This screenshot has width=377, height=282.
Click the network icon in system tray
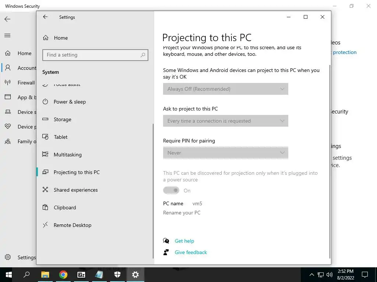point(321,275)
